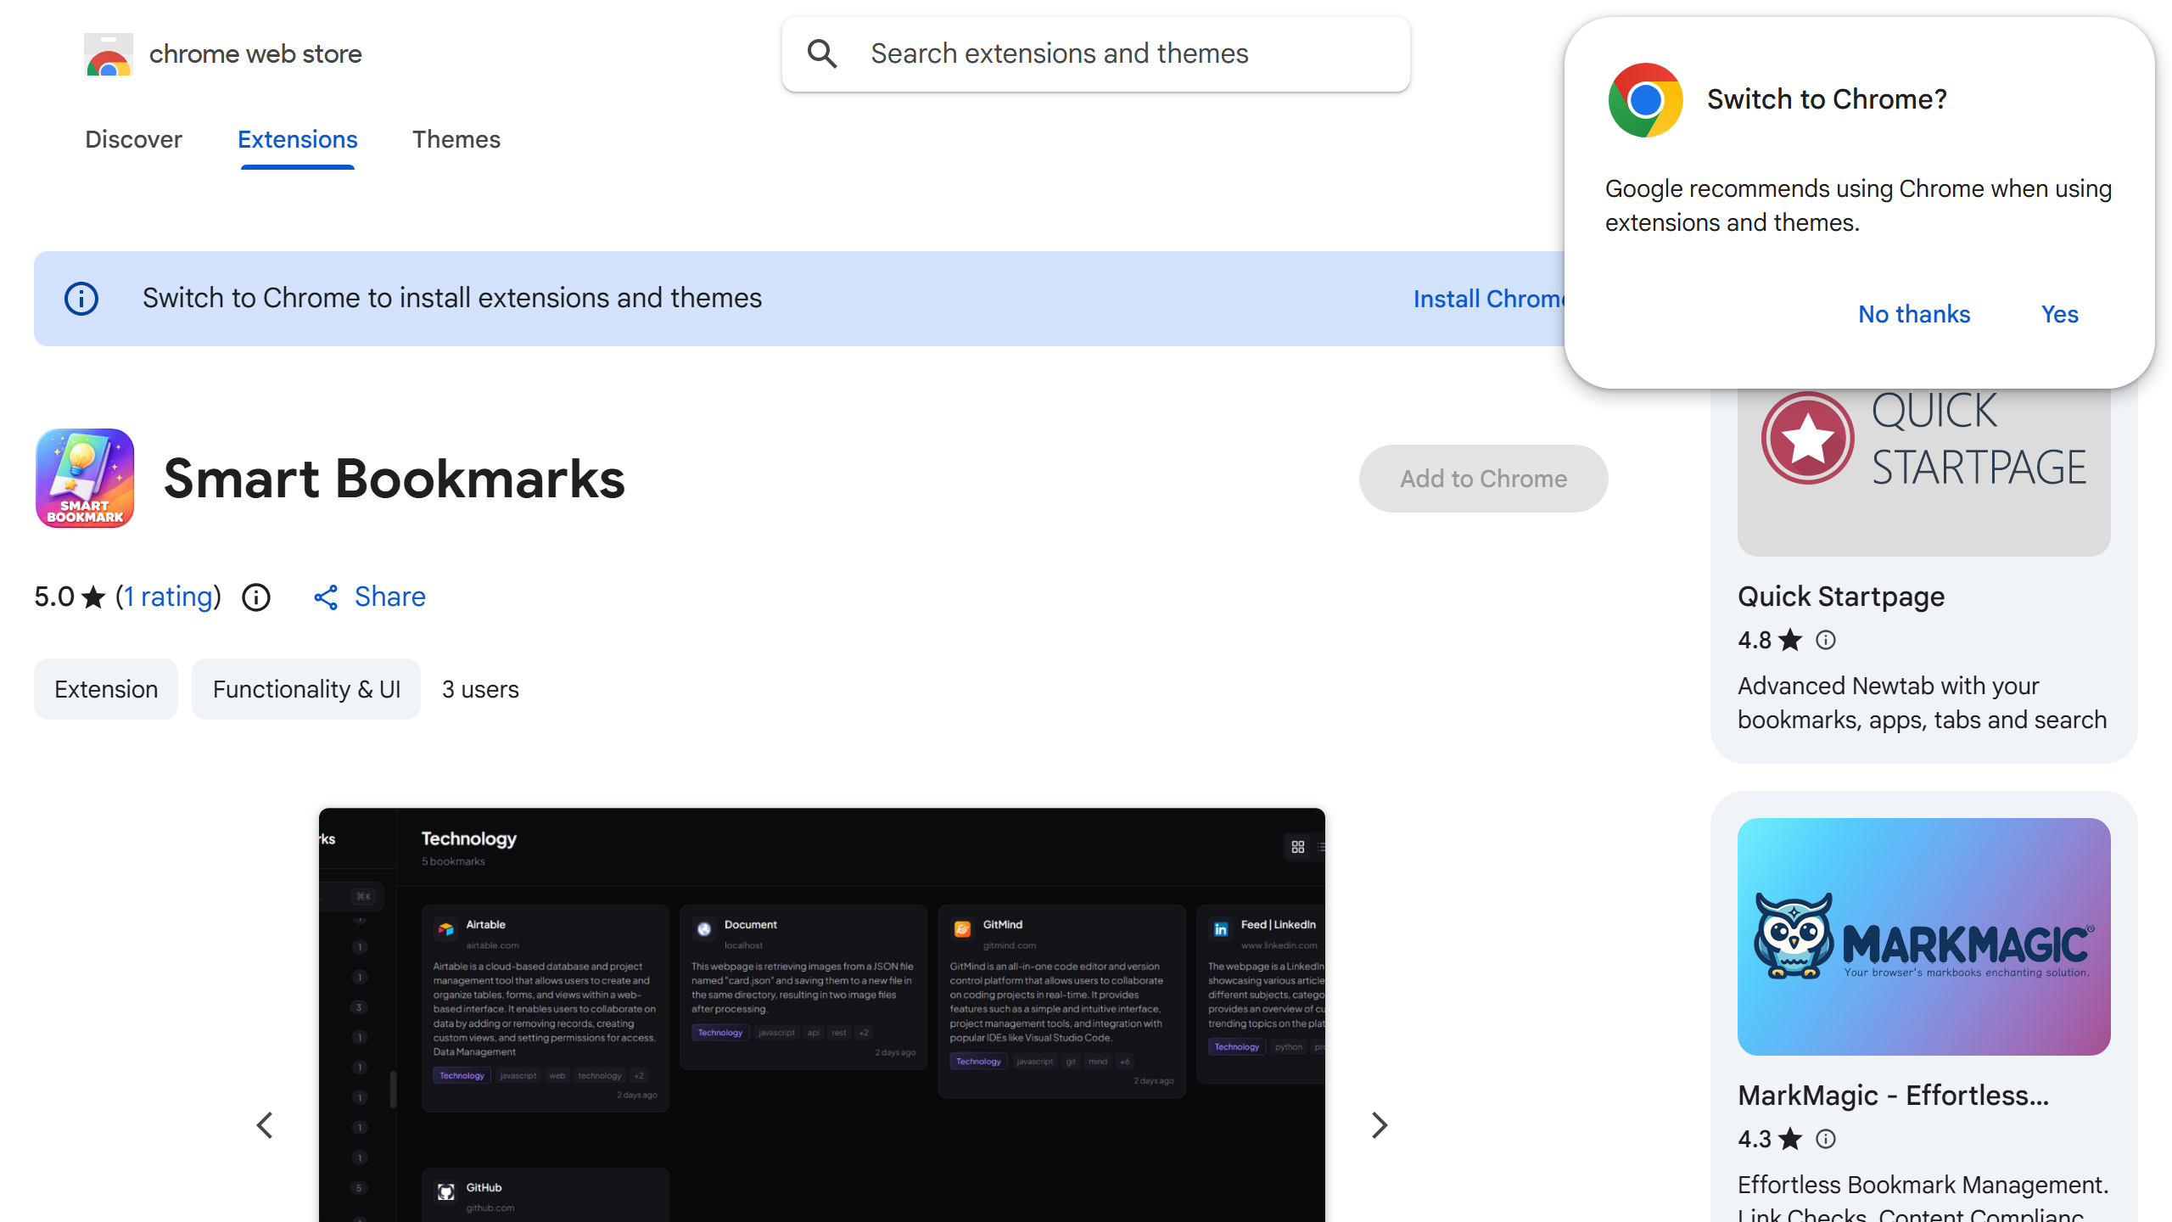Click the search magnifier icon
The width and height of the screenshot is (2172, 1222).
coord(821,54)
